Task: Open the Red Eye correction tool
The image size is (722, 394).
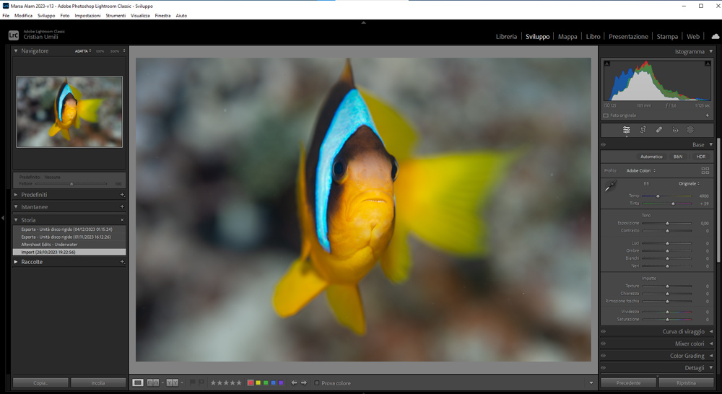Action: [675, 130]
